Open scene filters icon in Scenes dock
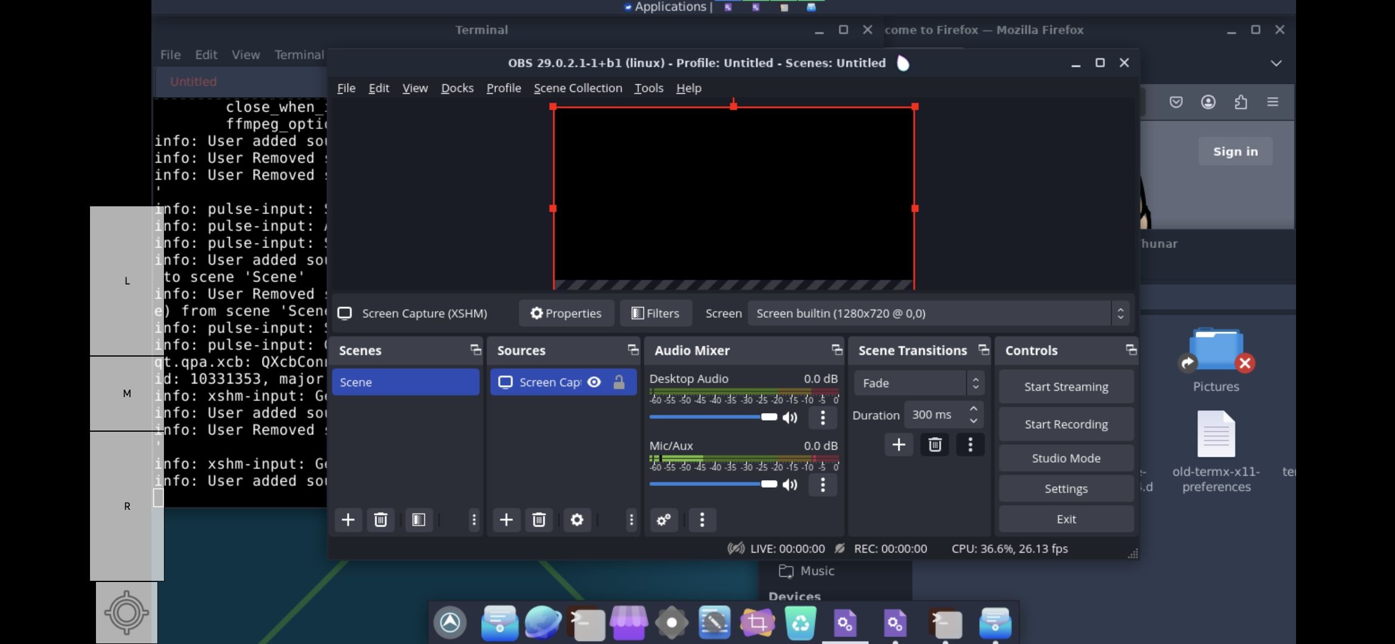Screen dimensions: 1395x644 coord(418,520)
